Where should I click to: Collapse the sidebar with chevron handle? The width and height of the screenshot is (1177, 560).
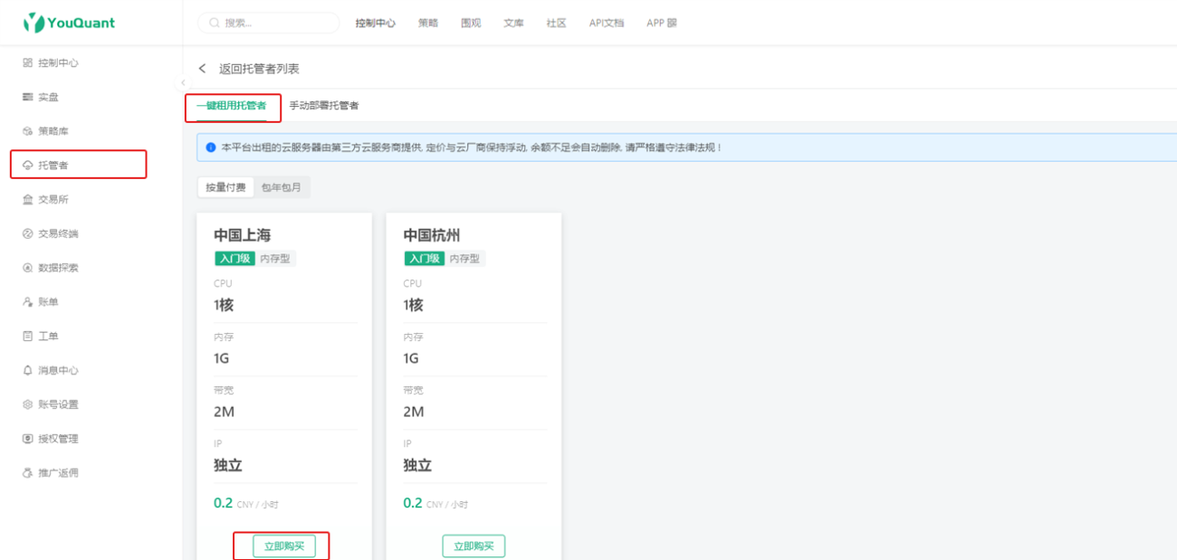click(x=182, y=82)
